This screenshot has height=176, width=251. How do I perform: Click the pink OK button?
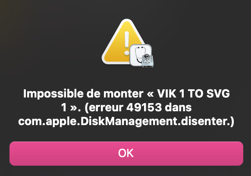(x=126, y=154)
